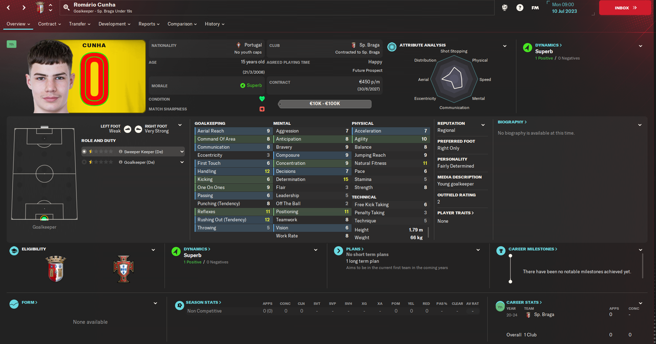Click the right foot boot icon
Viewport: 656px width, 344px height.
[x=138, y=129]
